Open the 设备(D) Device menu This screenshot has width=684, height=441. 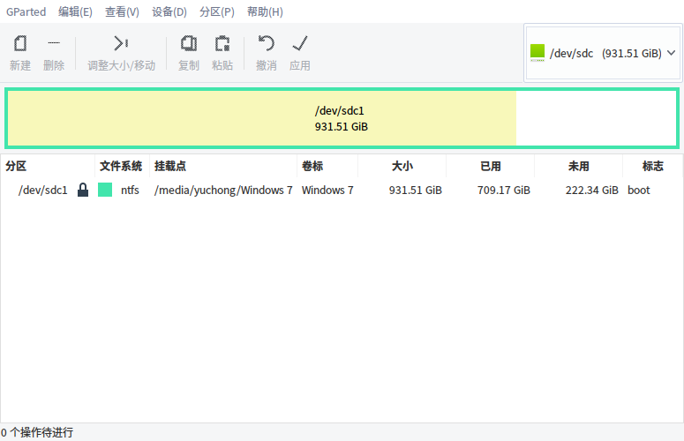pos(169,11)
